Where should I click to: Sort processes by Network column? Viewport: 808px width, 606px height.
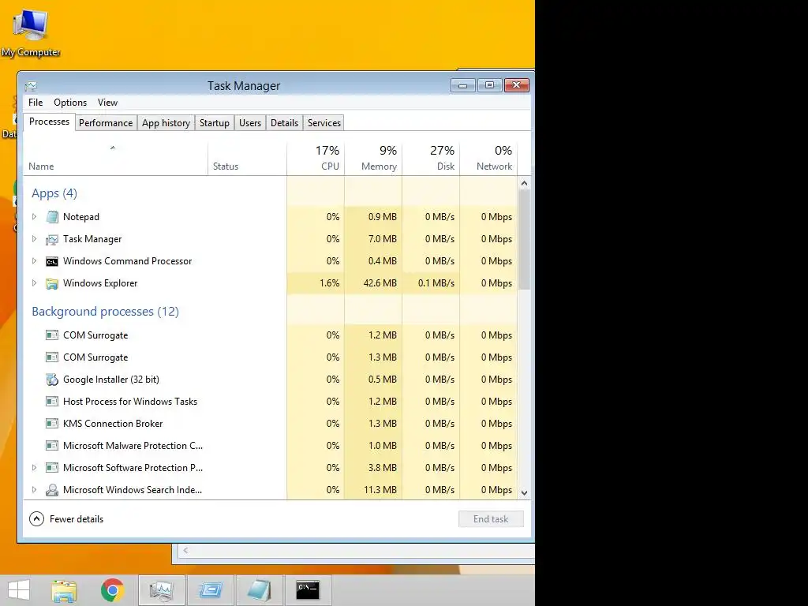point(488,159)
